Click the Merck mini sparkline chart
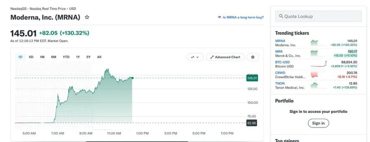The image size is (370, 142). pyautogui.click(x=318, y=53)
